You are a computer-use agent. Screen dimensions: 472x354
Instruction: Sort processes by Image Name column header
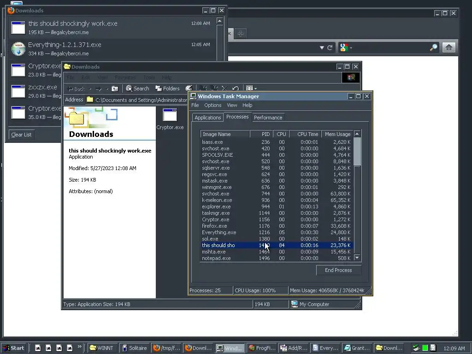[x=225, y=134]
